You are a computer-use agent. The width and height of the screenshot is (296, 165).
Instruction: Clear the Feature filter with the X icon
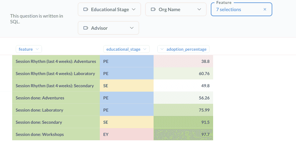tap(265, 9)
